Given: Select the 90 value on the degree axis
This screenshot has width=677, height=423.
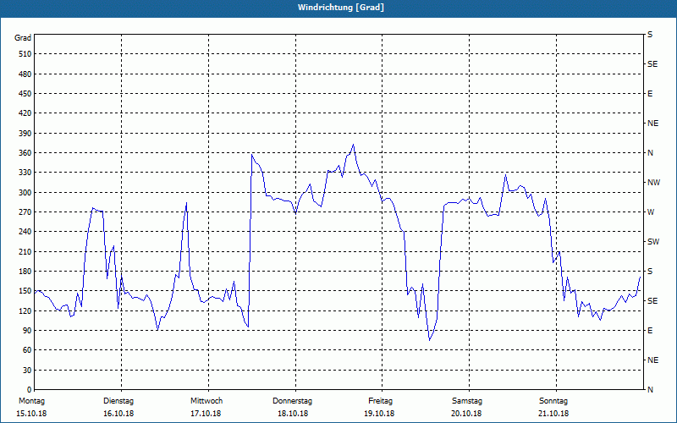Looking at the screenshot, I should 27,330.
